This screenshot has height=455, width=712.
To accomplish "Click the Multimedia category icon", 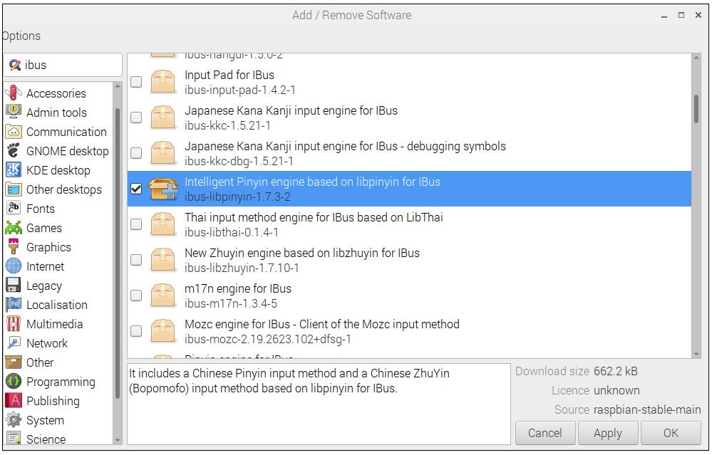I will pyautogui.click(x=14, y=323).
